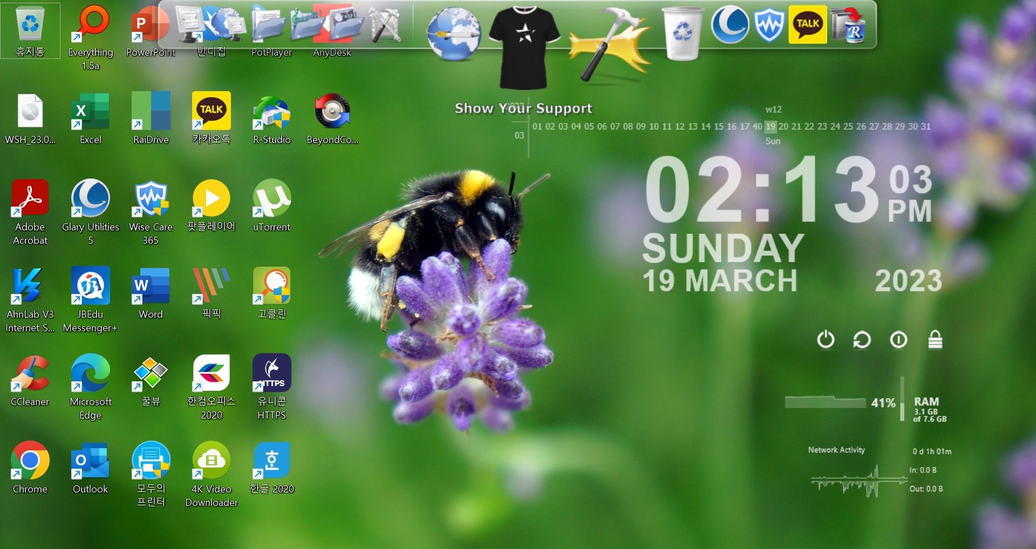Screen dimensions: 1036x549
Task: Open Adobe Acrobat
Action: (x=30, y=212)
